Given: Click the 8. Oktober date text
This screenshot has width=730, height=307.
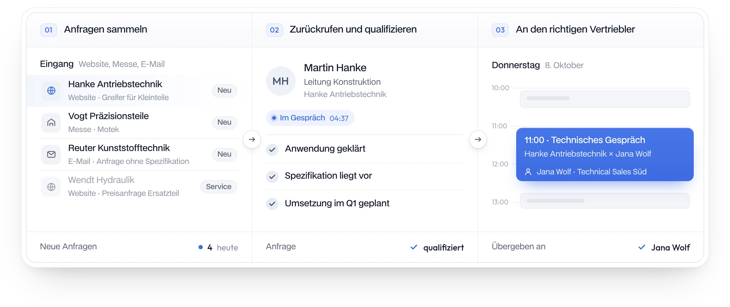Looking at the screenshot, I should click(564, 65).
